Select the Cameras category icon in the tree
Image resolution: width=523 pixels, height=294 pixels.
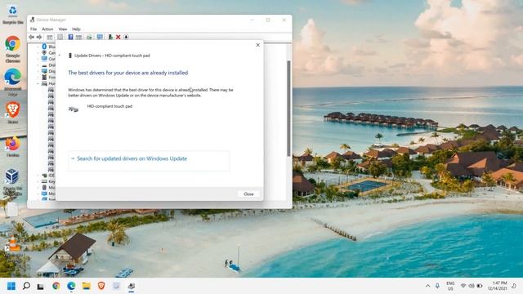(44, 52)
